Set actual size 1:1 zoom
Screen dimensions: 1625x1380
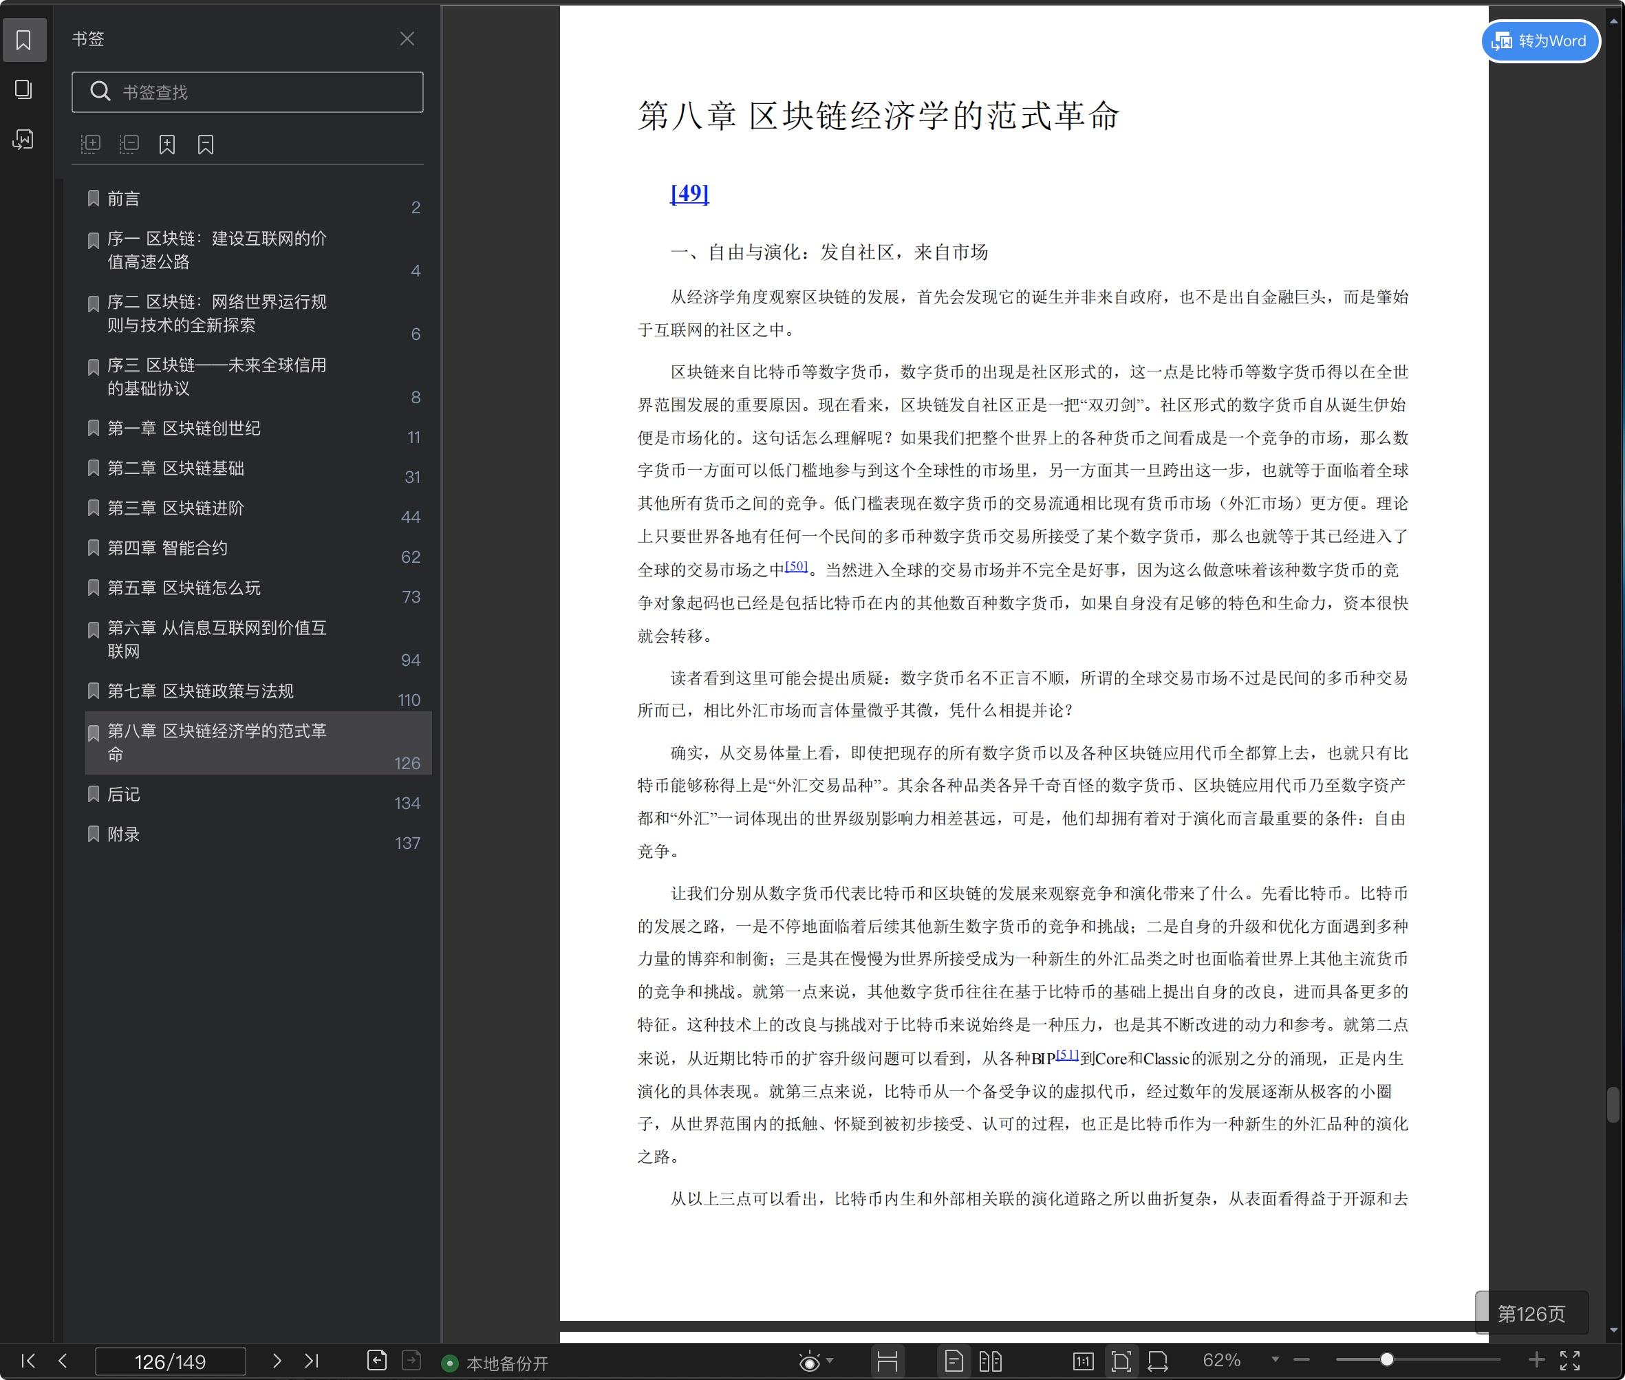[1083, 1361]
